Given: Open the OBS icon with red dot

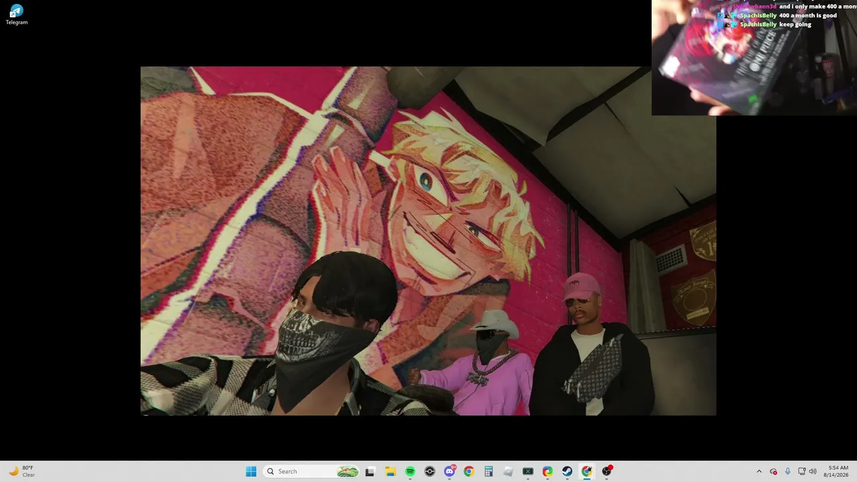Looking at the screenshot, I should 607,471.
